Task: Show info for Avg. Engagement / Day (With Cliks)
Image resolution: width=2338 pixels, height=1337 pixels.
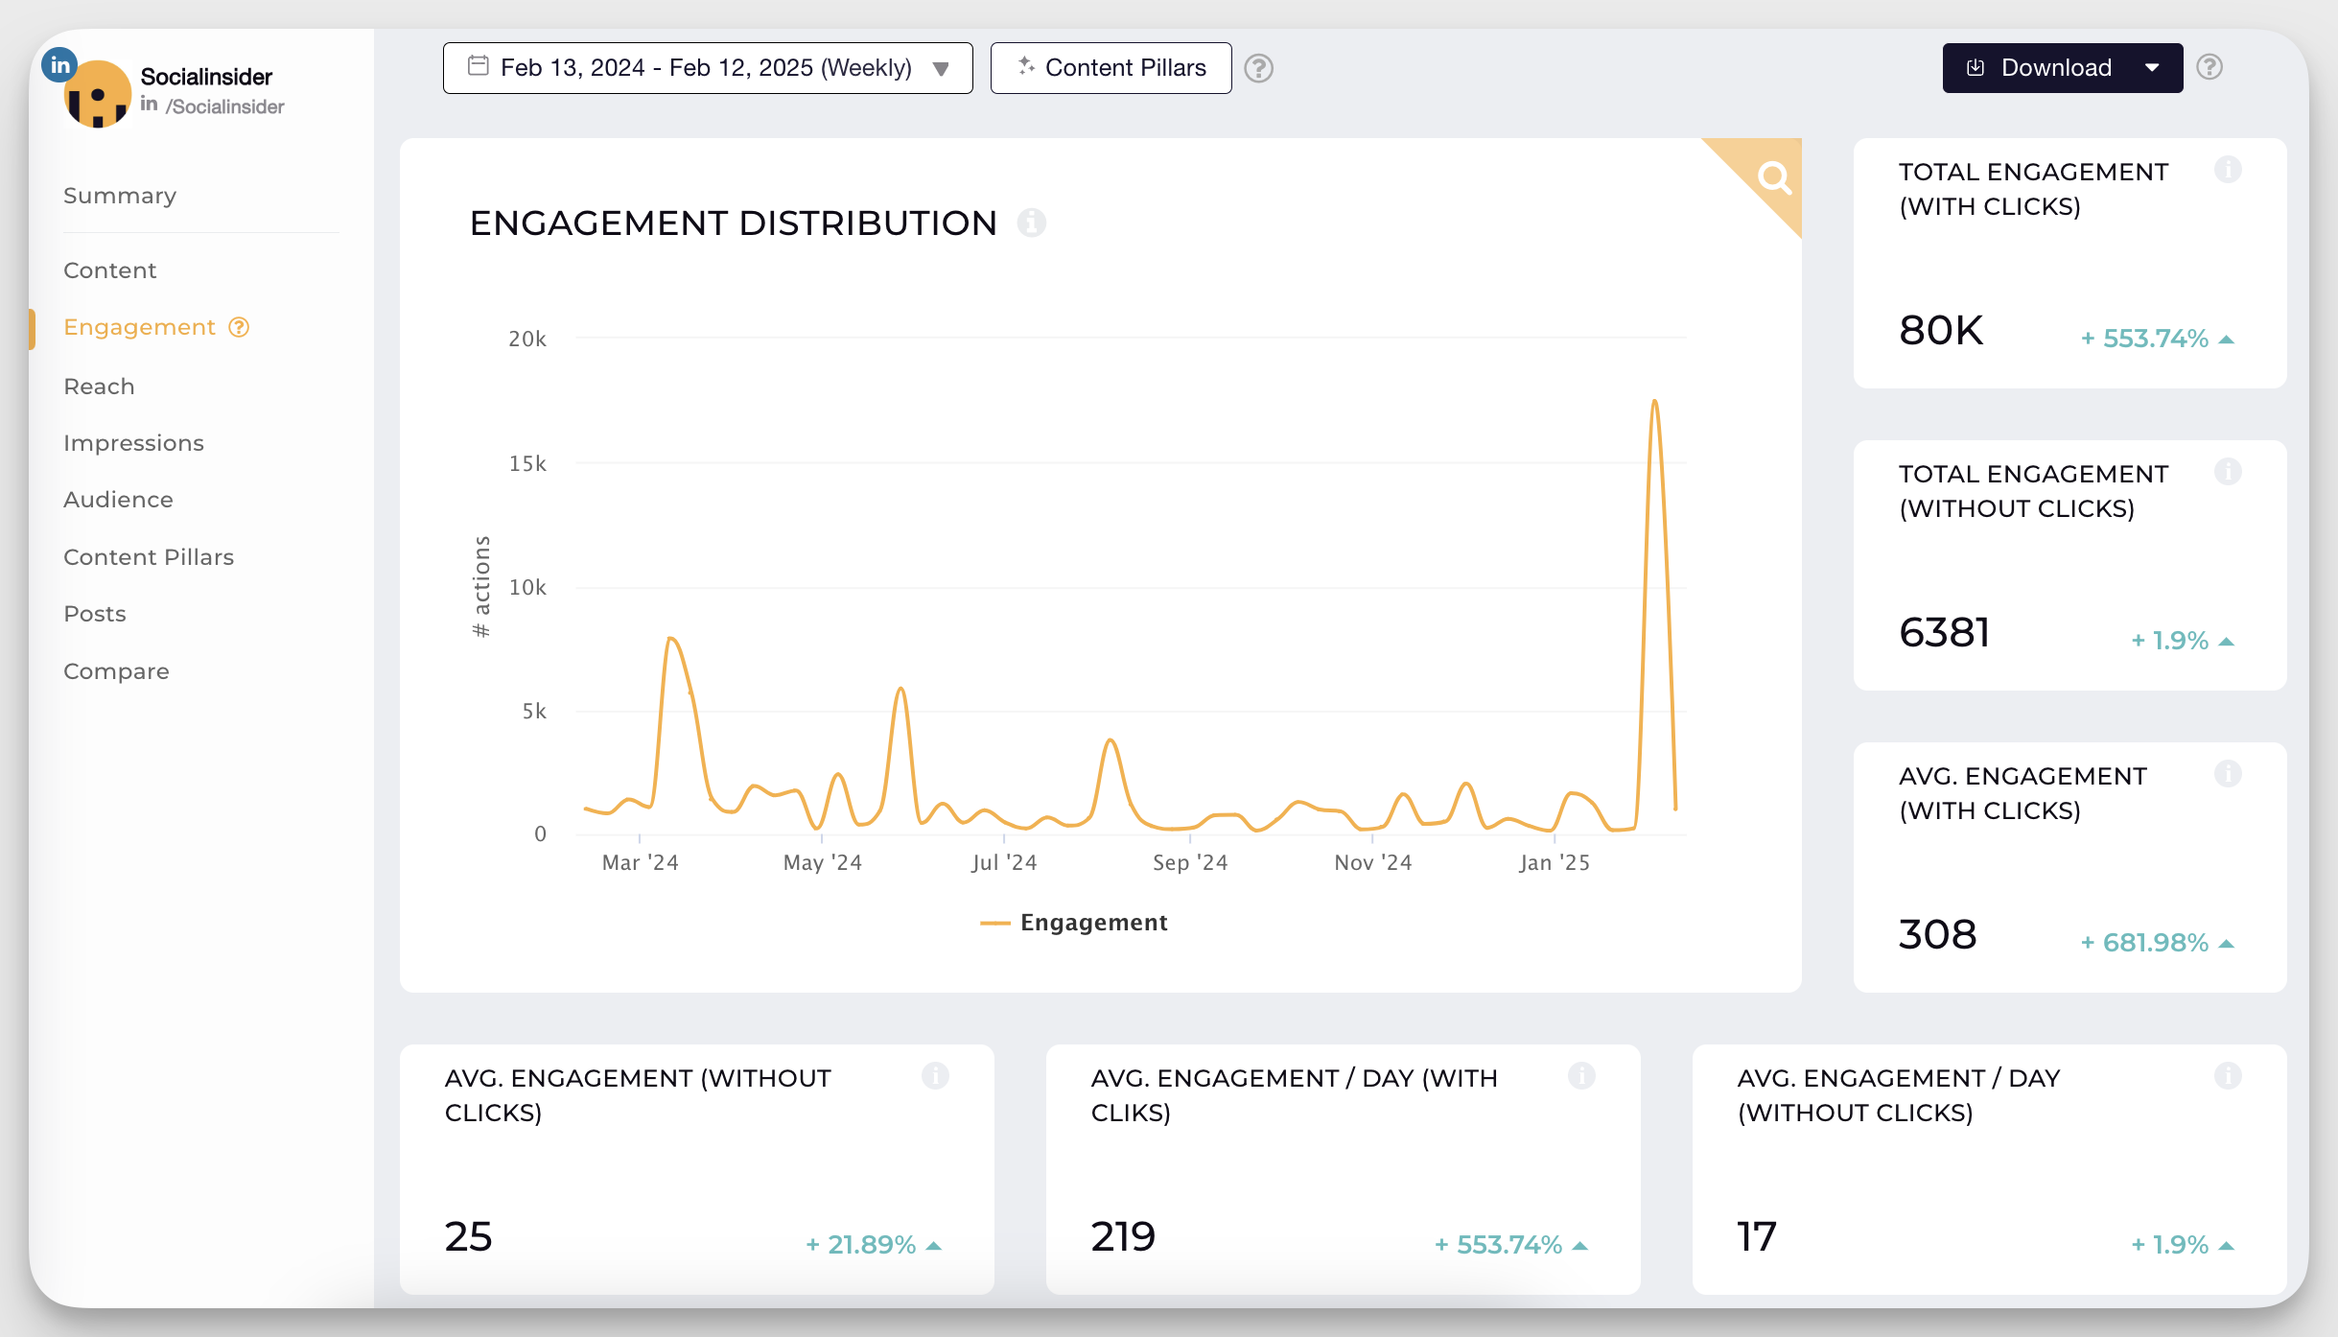Action: pyautogui.click(x=1581, y=1076)
